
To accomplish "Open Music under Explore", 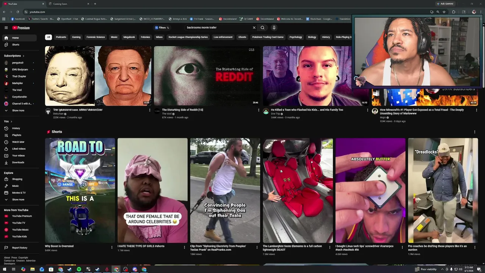I will pos(19,186).
